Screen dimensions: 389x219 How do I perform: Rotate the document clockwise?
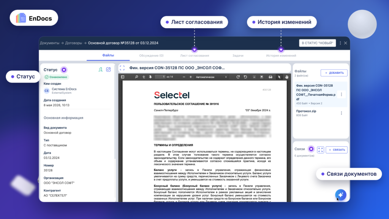[238, 77]
